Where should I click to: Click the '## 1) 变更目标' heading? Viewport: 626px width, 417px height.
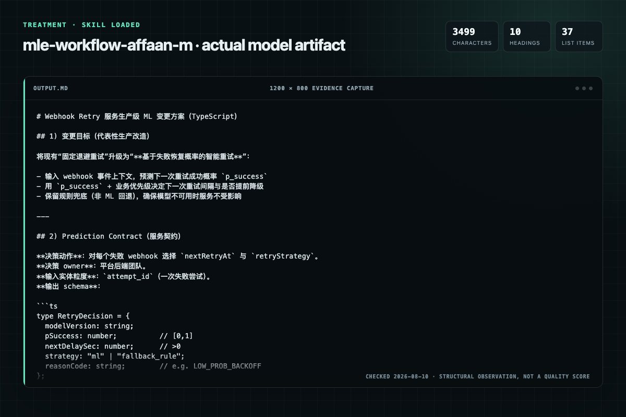point(93,137)
